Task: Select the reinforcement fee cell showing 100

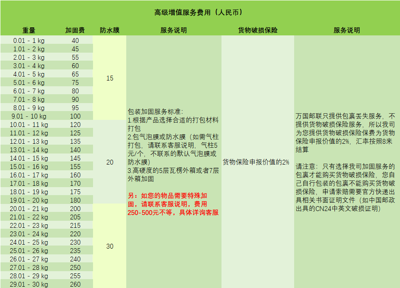Action: [x=75, y=116]
